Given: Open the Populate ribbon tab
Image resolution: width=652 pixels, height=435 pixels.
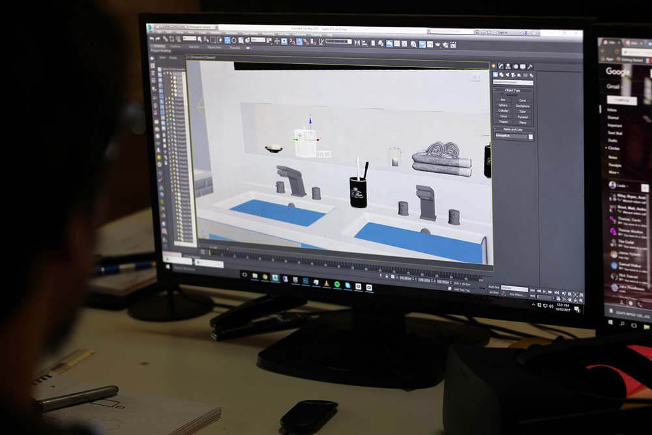Looking at the screenshot, I should 235,48.
